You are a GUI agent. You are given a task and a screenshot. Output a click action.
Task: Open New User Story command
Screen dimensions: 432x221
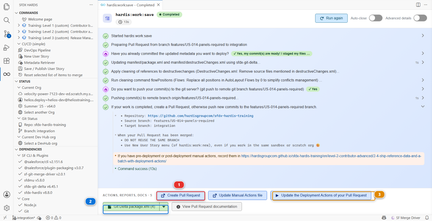click(x=36, y=56)
